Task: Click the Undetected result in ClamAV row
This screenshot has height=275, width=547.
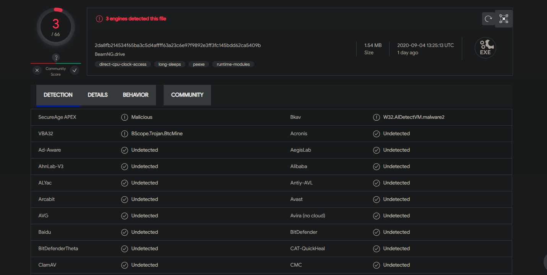Action: coord(144,265)
